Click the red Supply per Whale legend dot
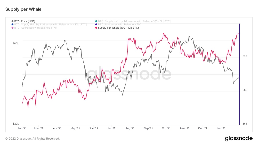This screenshot has width=258, height=145. (x=96, y=28)
